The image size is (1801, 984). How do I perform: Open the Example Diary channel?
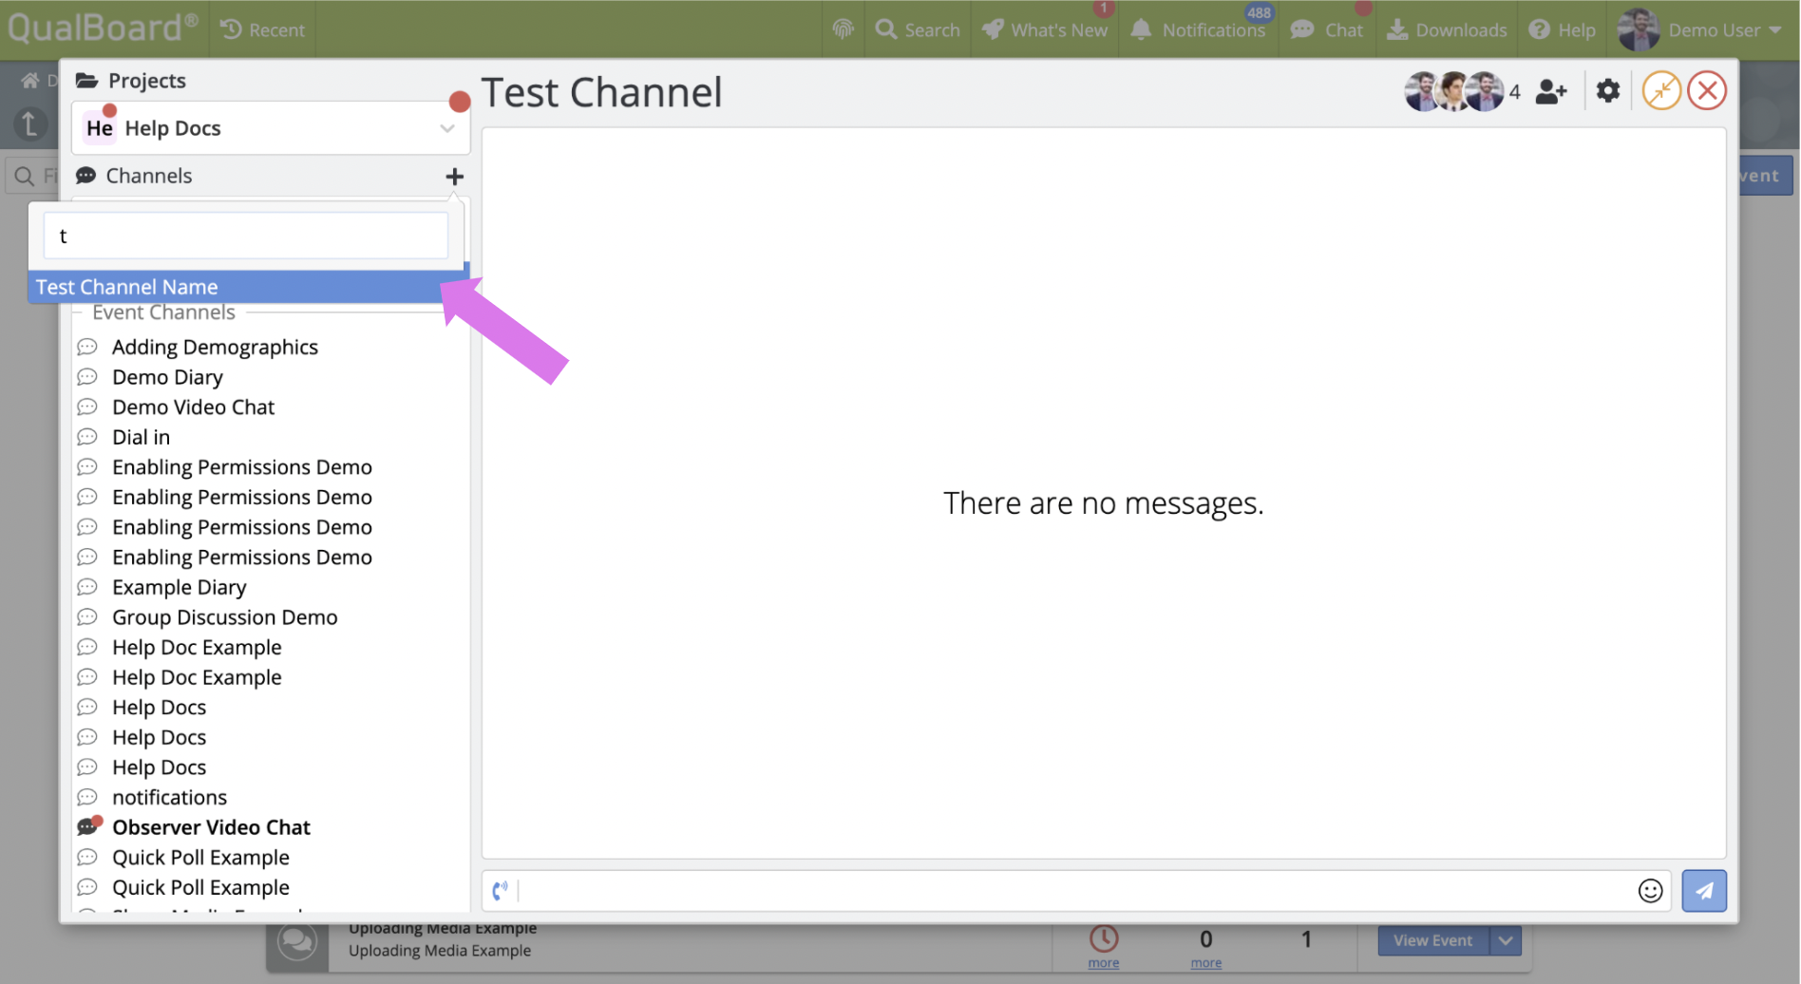click(x=179, y=588)
